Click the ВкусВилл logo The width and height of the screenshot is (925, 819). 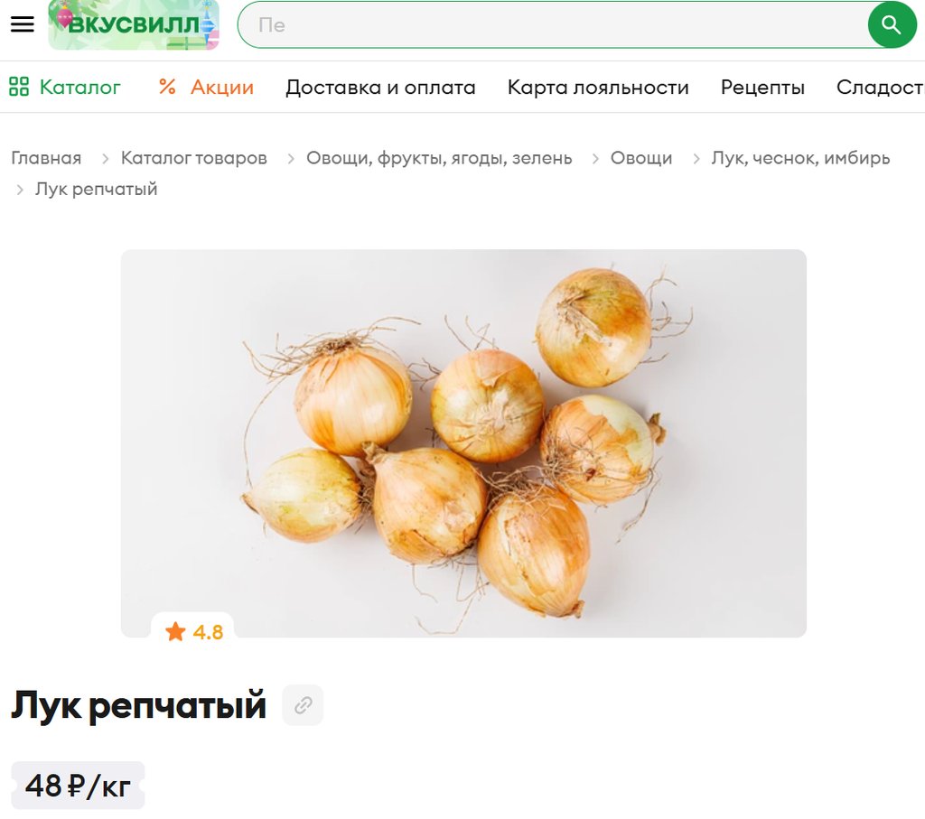pyautogui.click(x=134, y=24)
